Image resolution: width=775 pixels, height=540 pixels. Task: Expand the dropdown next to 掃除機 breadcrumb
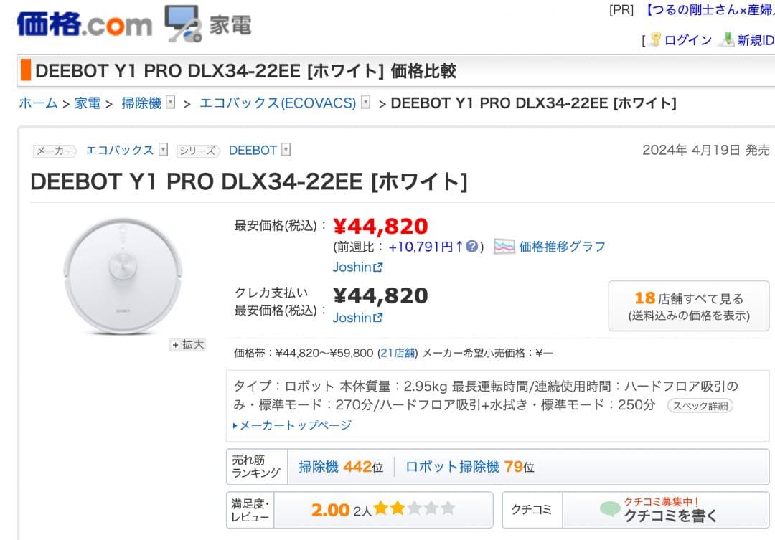[169, 102]
